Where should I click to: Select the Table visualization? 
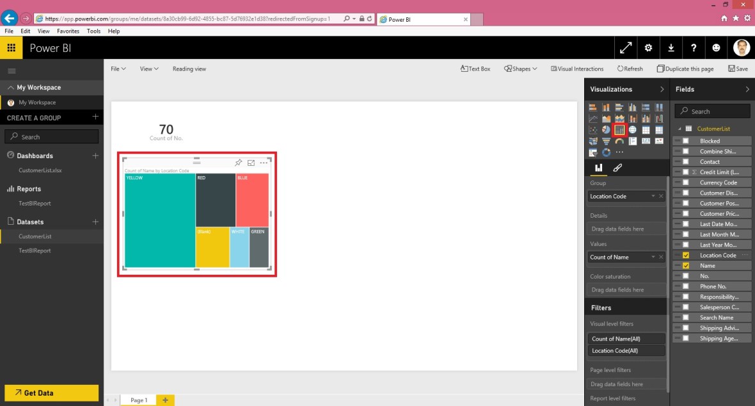(x=646, y=129)
